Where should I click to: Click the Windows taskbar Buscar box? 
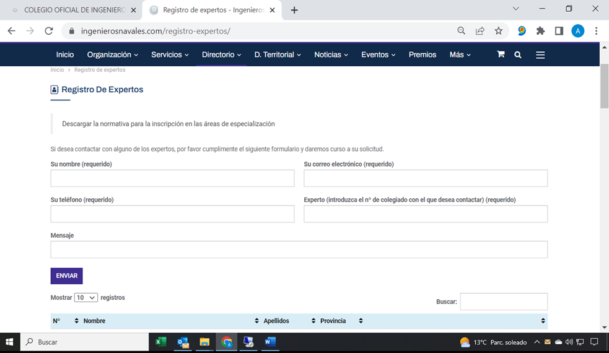coord(85,342)
